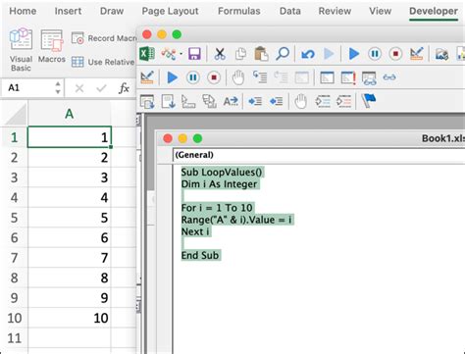
Task: Select the Developer ribbon tab
Action: 434,11
